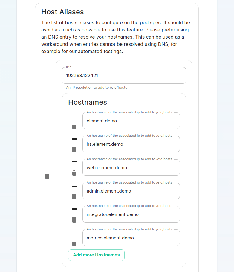Click the reorder handle beside hs.element.demo
Screen dimensions: 234x272
pyautogui.click(x=74, y=139)
